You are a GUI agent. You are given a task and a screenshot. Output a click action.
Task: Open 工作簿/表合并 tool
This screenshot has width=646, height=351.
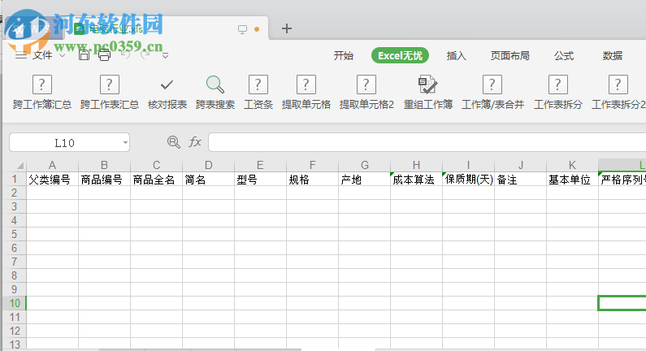click(492, 93)
